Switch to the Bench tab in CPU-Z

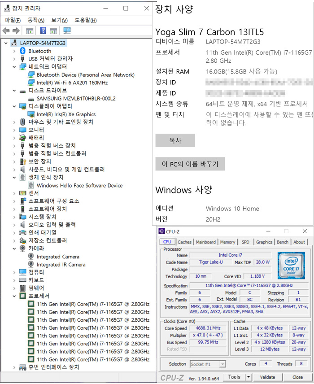click(x=283, y=242)
